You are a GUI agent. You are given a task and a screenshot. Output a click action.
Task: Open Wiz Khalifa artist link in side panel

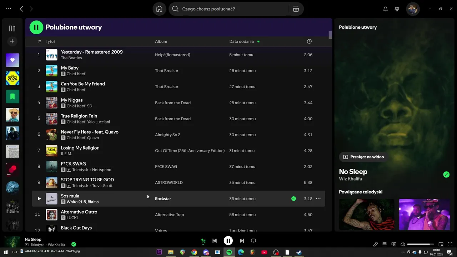(x=350, y=179)
